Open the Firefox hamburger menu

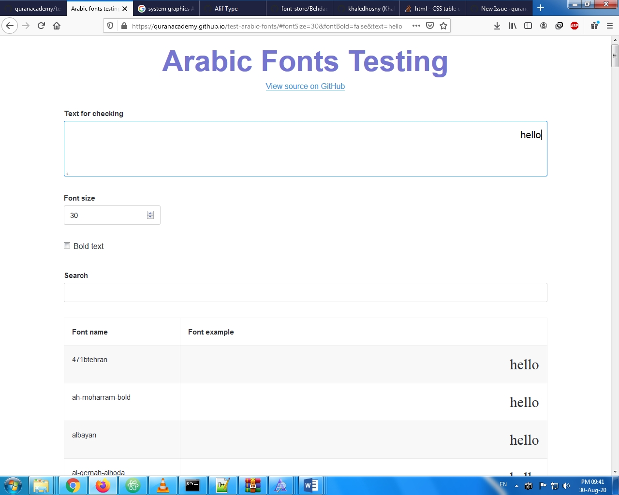coord(610,26)
